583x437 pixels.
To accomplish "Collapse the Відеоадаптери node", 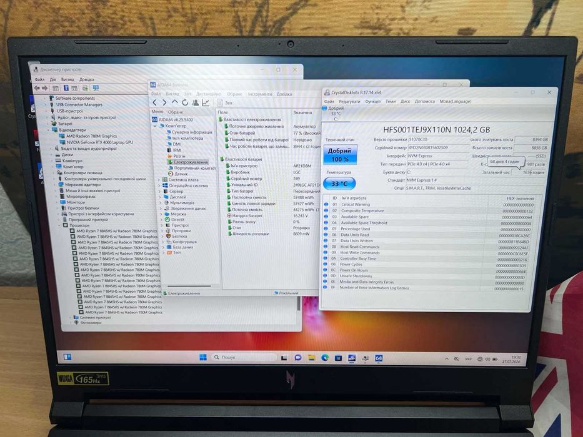I will (x=48, y=130).
